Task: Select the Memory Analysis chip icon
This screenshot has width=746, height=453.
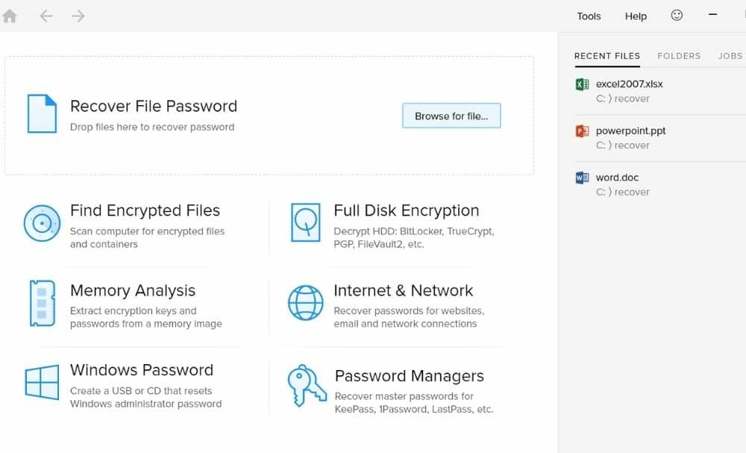Action: click(42, 303)
